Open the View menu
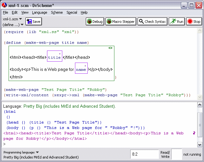Viewport: 204px width, 162px height. (25, 12)
